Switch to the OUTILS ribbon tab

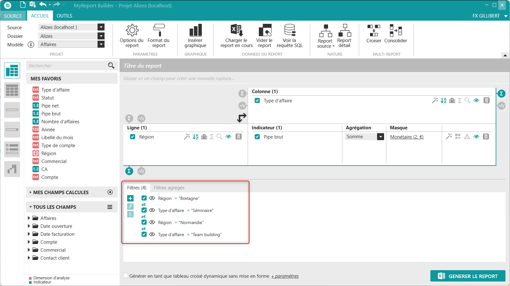(x=64, y=16)
